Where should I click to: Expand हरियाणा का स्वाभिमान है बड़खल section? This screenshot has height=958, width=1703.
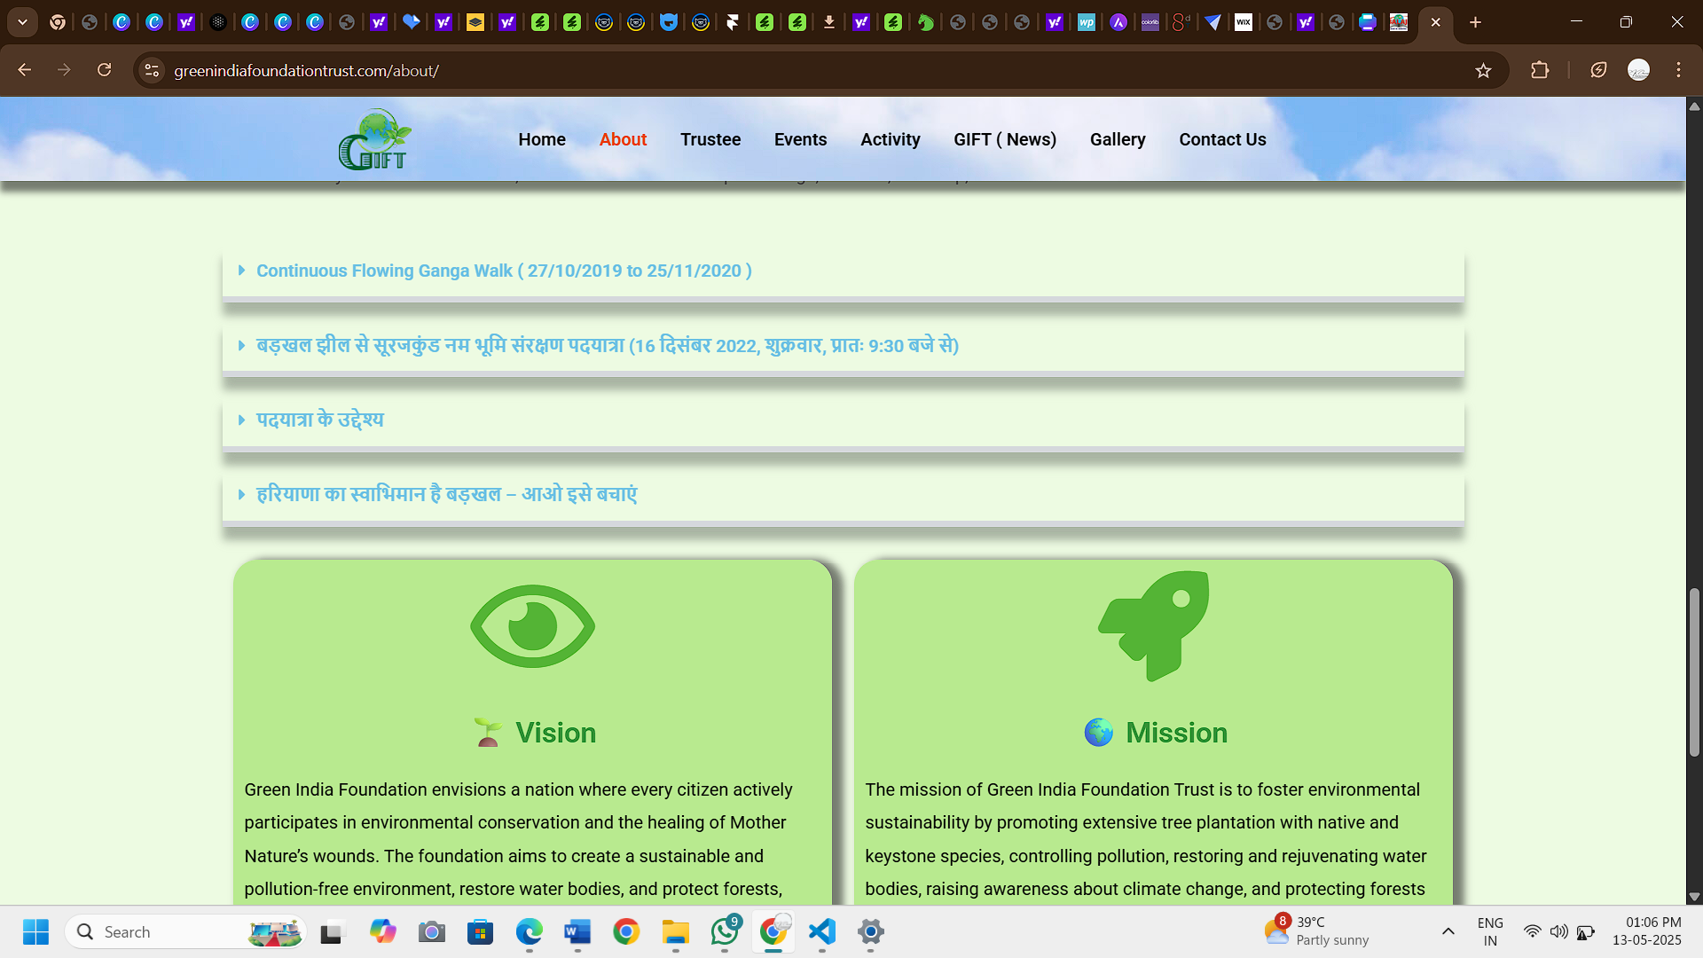[x=446, y=494]
